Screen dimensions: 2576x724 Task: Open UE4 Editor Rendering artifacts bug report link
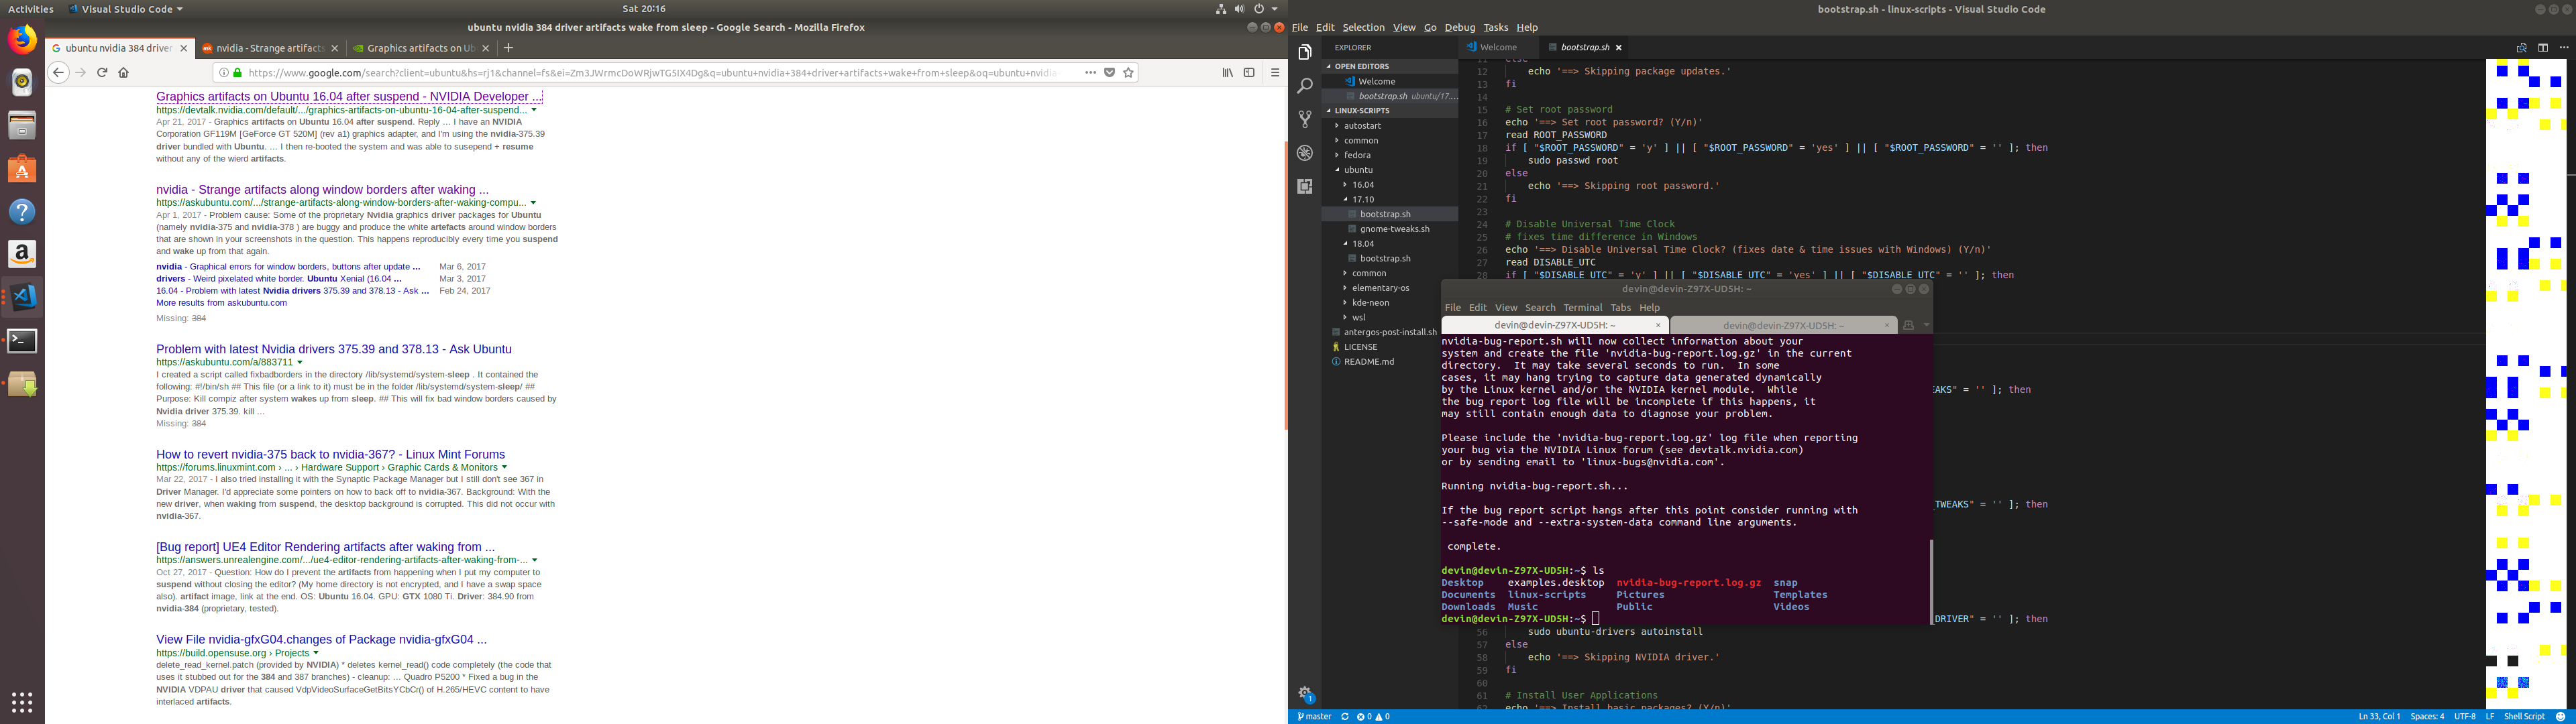point(325,547)
